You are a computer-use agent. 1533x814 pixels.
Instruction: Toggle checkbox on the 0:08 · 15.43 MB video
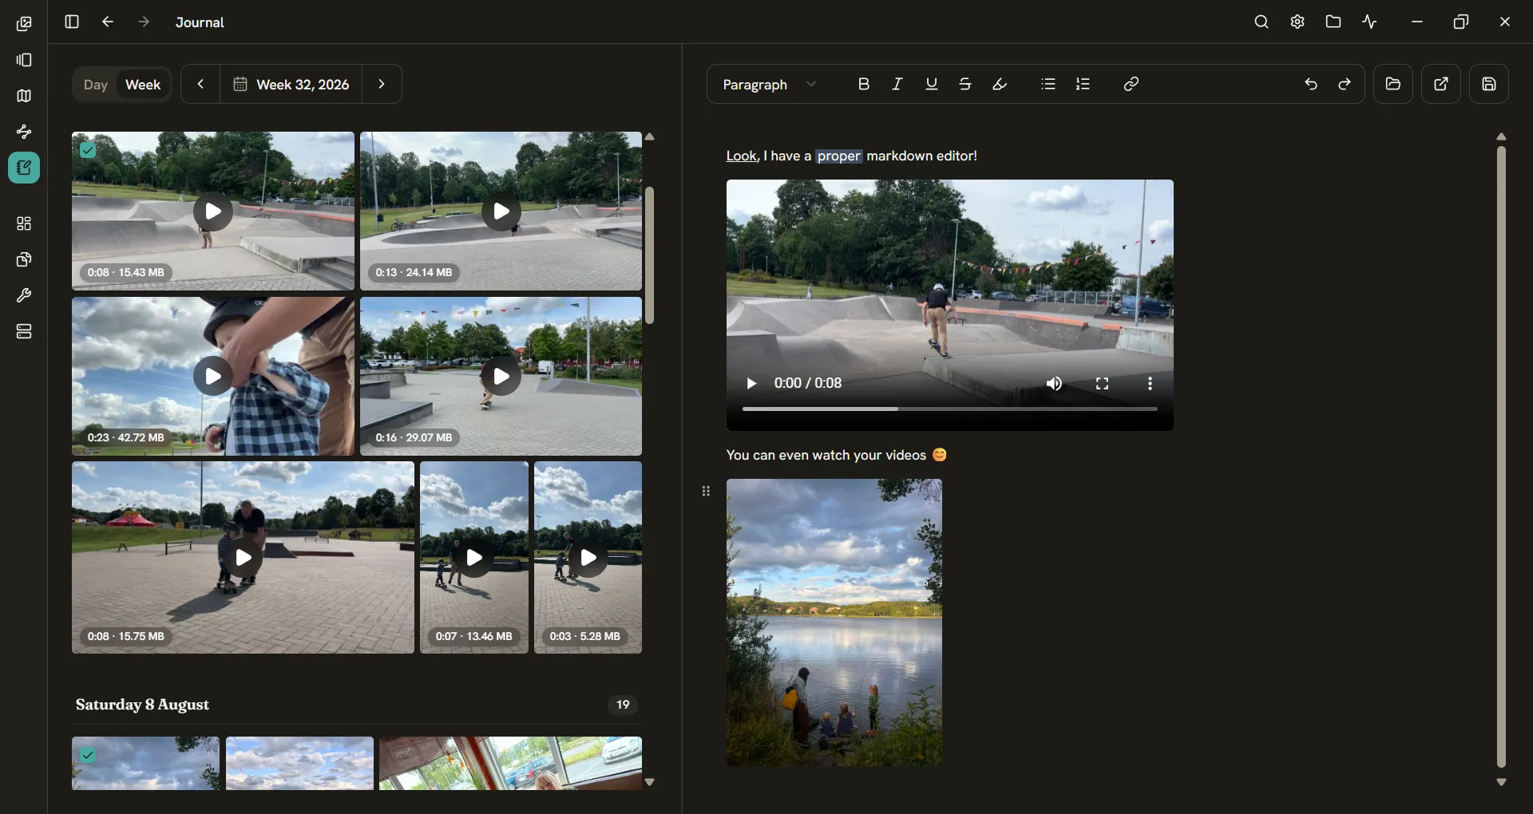coord(88,150)
